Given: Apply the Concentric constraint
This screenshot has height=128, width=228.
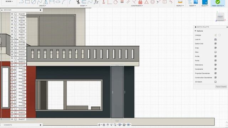Looking at the screenshot, I should pyautogui.click(x=152, y=2).
